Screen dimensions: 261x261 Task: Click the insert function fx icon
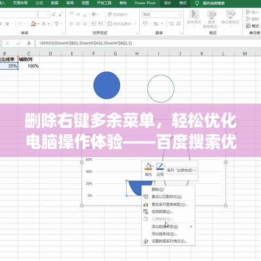(x=29, y=43)
